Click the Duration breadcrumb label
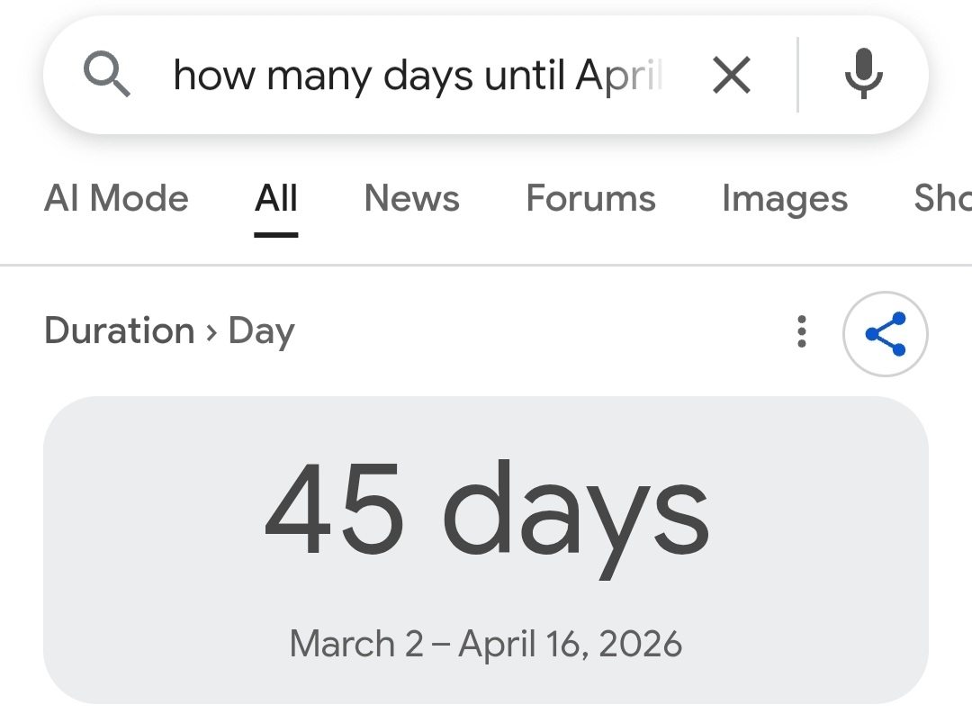This screenshot has width=972, height=723. [x=119, y=331]
